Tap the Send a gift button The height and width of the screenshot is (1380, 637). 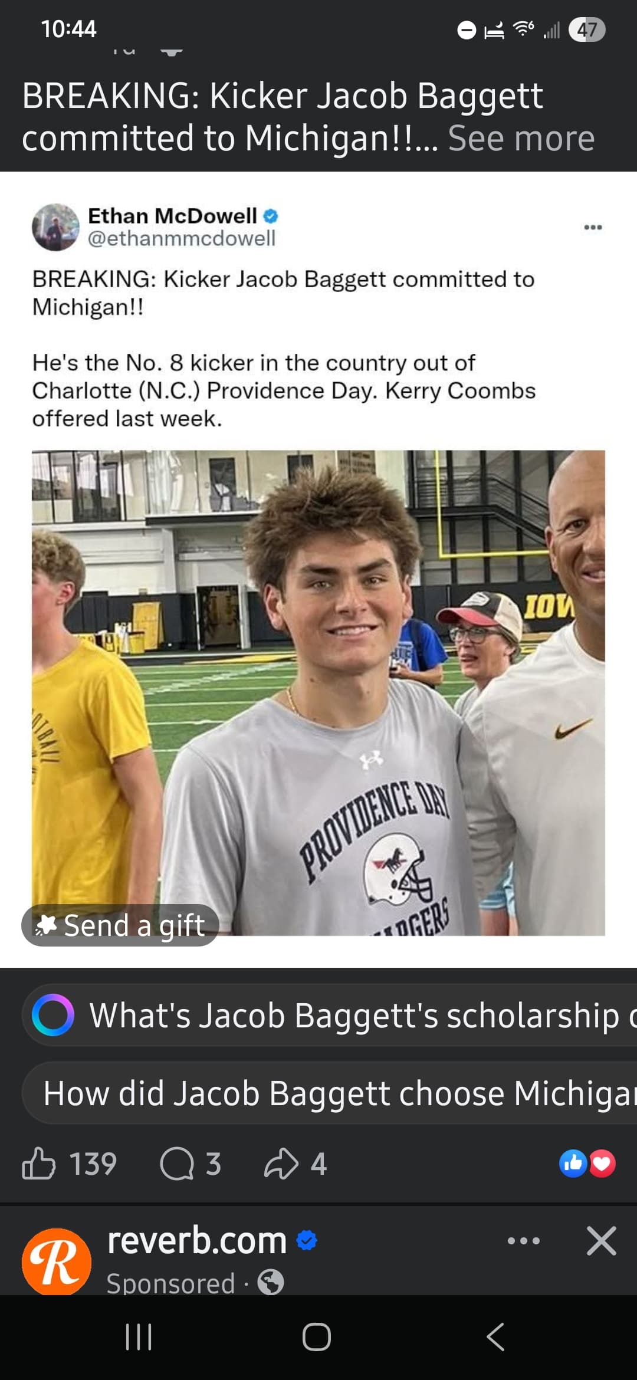[x=120, y=925]
